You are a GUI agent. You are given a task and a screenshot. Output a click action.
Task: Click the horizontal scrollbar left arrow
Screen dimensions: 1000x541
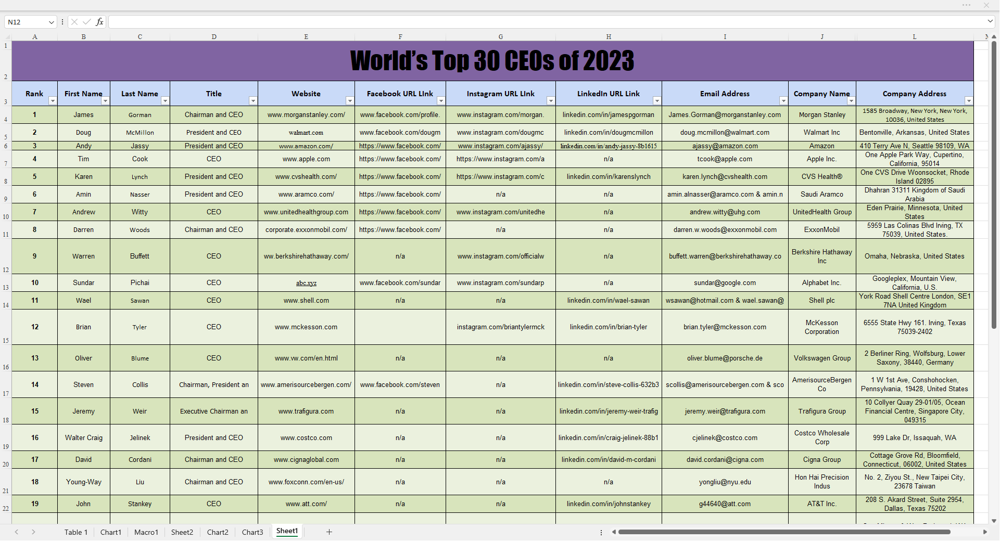click(x=614, y=532)
